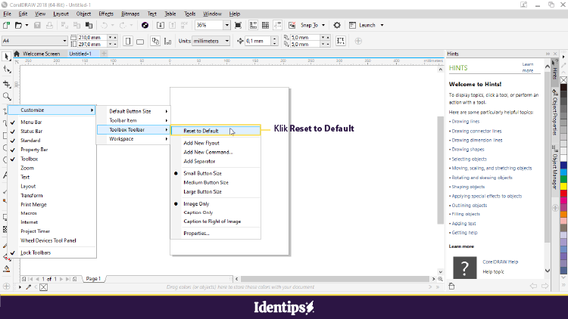Image resolution: width=568 pixels, height=319 pixels.
Task: Click the New document icon
Action: (6, 25)
